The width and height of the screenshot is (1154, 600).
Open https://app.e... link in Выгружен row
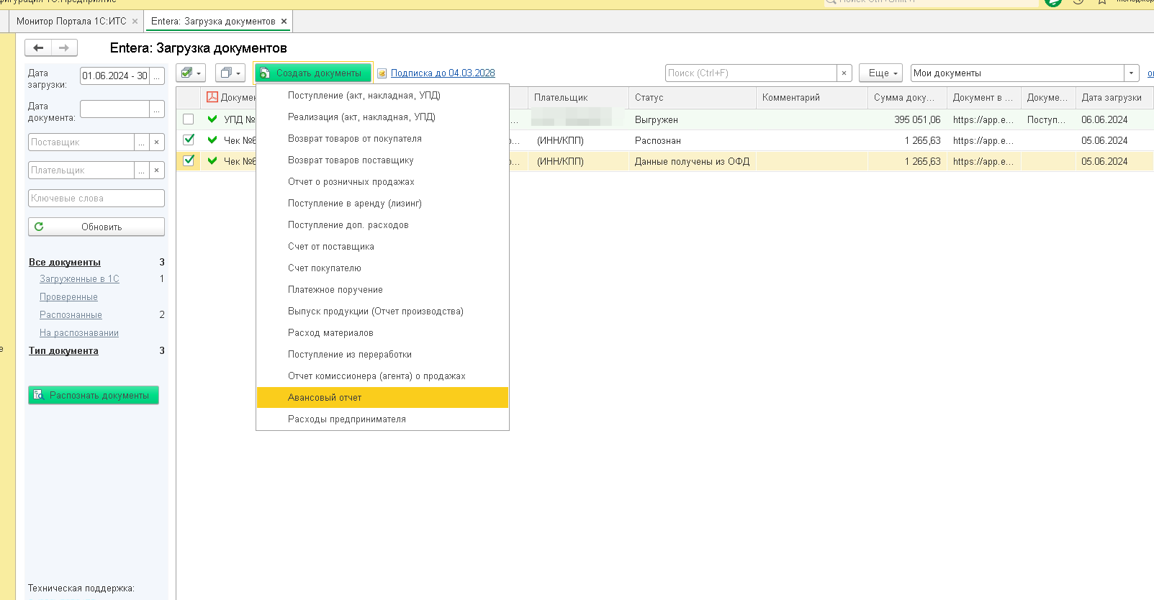click(983, 120)
